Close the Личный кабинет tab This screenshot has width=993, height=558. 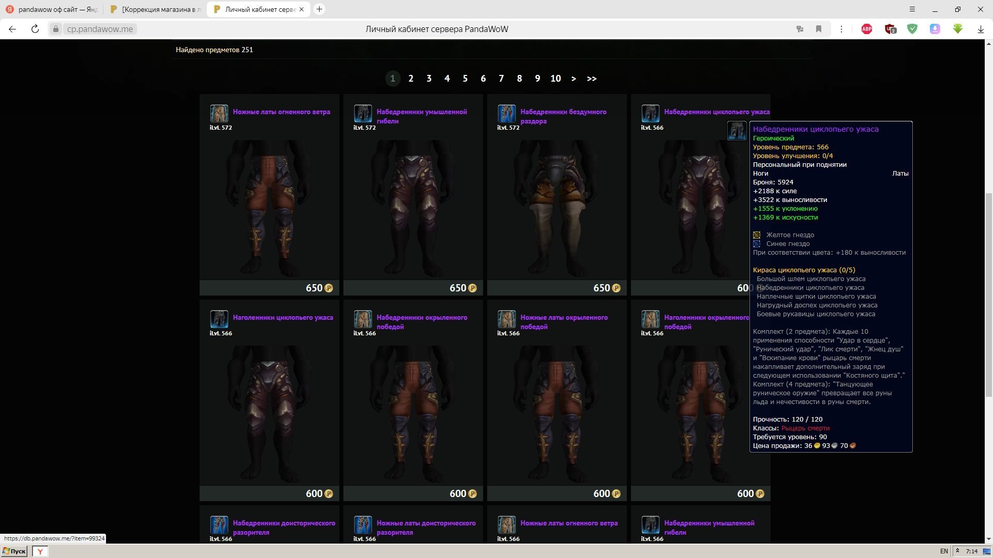click(x=302, y=9)
